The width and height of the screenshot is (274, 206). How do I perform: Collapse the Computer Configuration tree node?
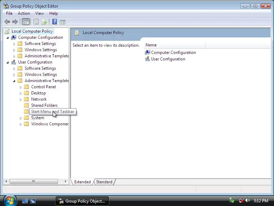(x=8, y=38)
